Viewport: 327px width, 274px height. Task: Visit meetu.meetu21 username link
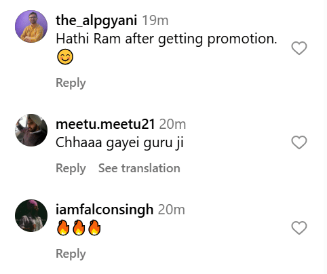coord(105,124)
